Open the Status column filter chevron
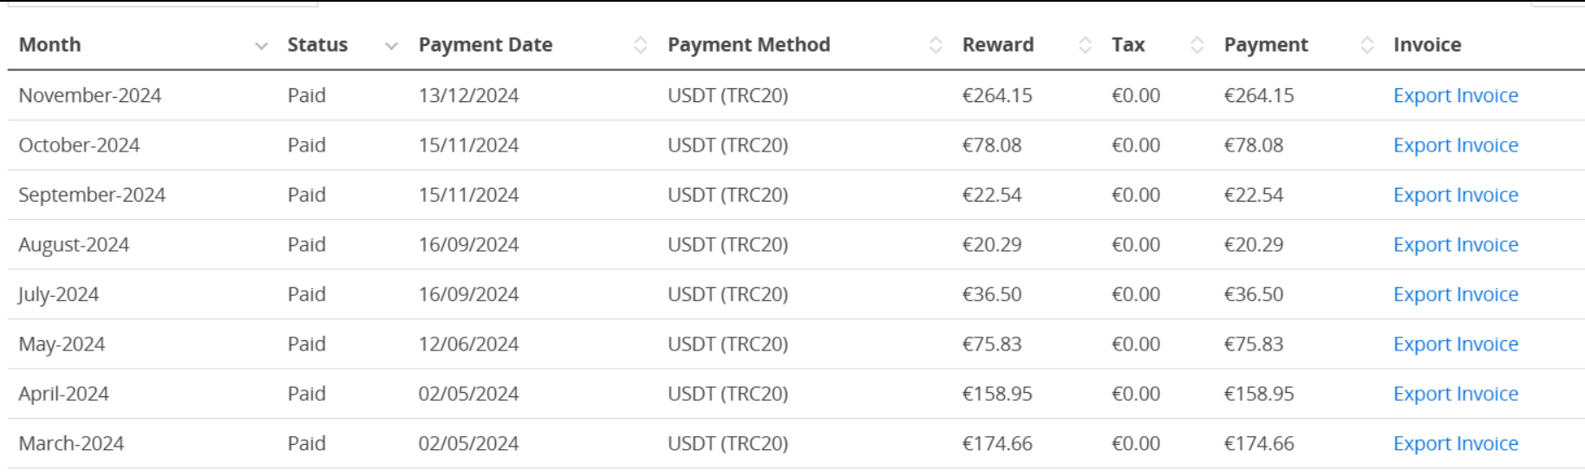The height and width of the screenshot is (476, 1585). click(x=391, y=46)
